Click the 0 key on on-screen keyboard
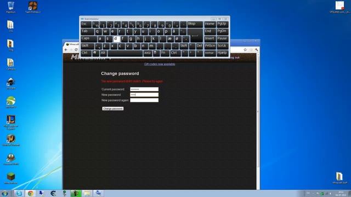The image size is (351, 197). (x=169, y=24)
